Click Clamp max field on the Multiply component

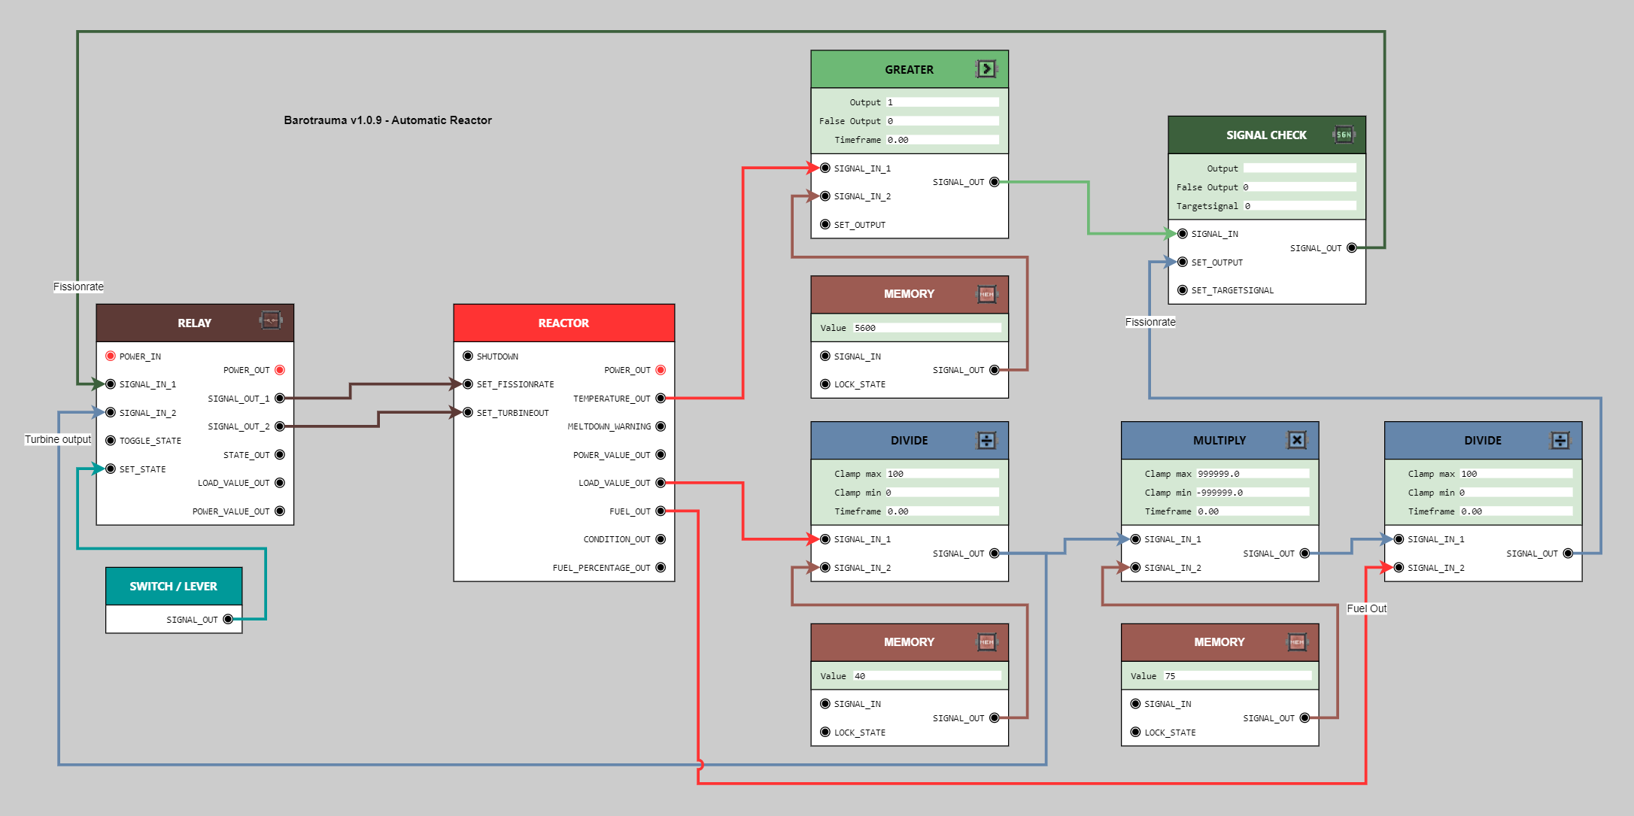coord(1253,473)
